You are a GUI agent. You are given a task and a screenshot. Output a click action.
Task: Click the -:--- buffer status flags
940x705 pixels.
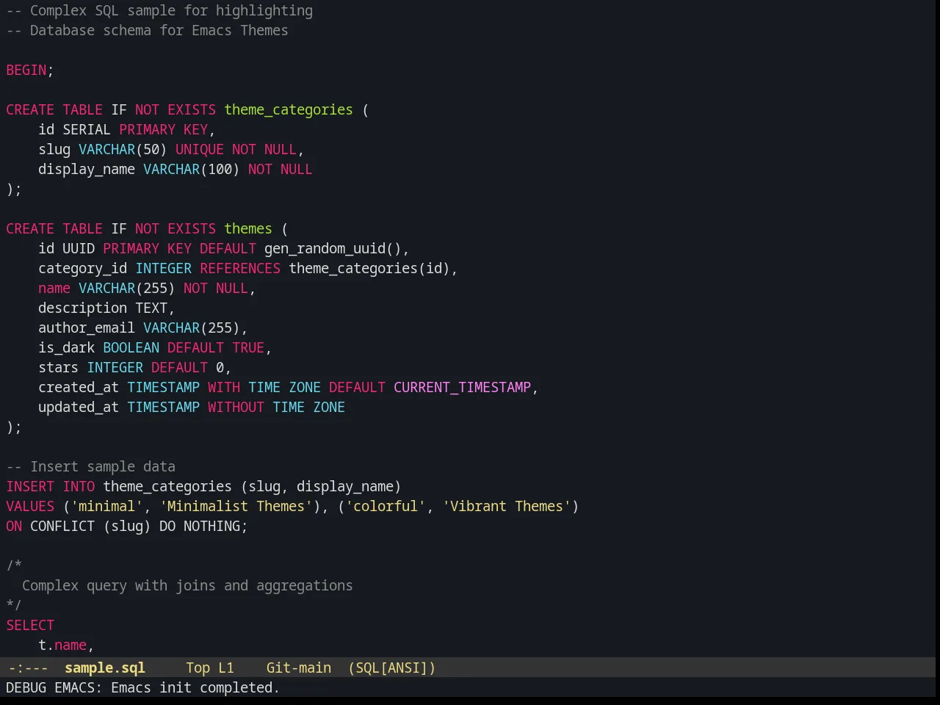[28, 668]
